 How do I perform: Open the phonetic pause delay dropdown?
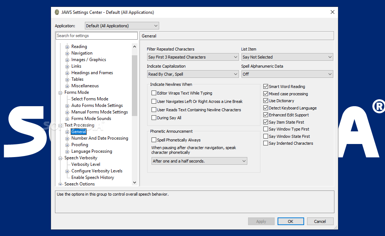coord(199,161)
